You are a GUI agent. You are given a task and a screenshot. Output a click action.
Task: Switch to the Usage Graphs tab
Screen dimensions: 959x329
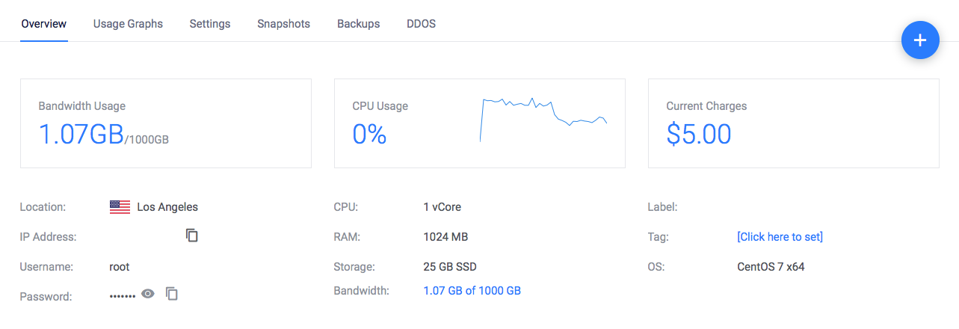click(x=128, y=24)
